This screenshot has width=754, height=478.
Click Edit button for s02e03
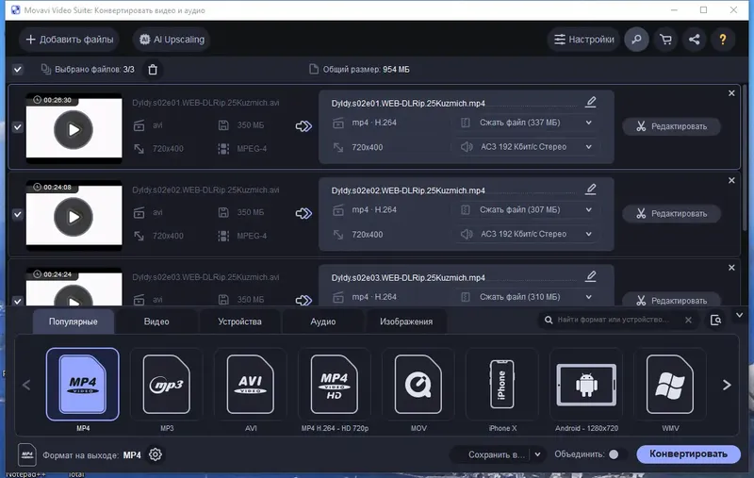672,300
